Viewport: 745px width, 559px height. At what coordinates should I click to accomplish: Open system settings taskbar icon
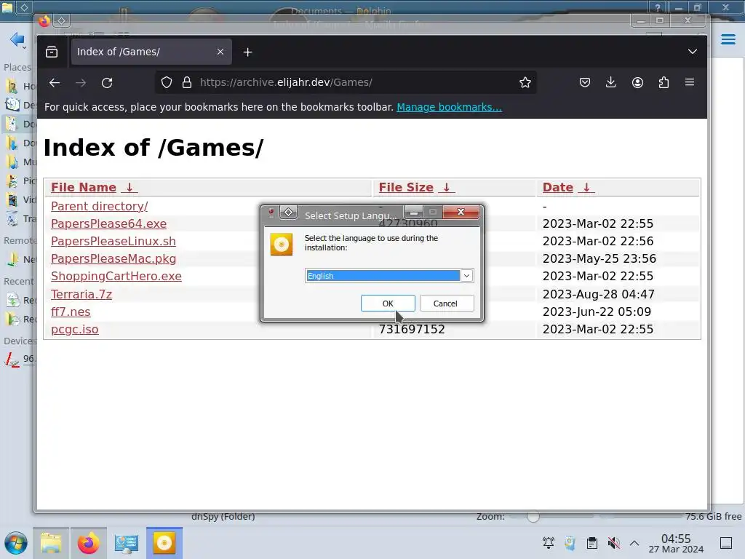pyautogui.click(x=127, y=543)
